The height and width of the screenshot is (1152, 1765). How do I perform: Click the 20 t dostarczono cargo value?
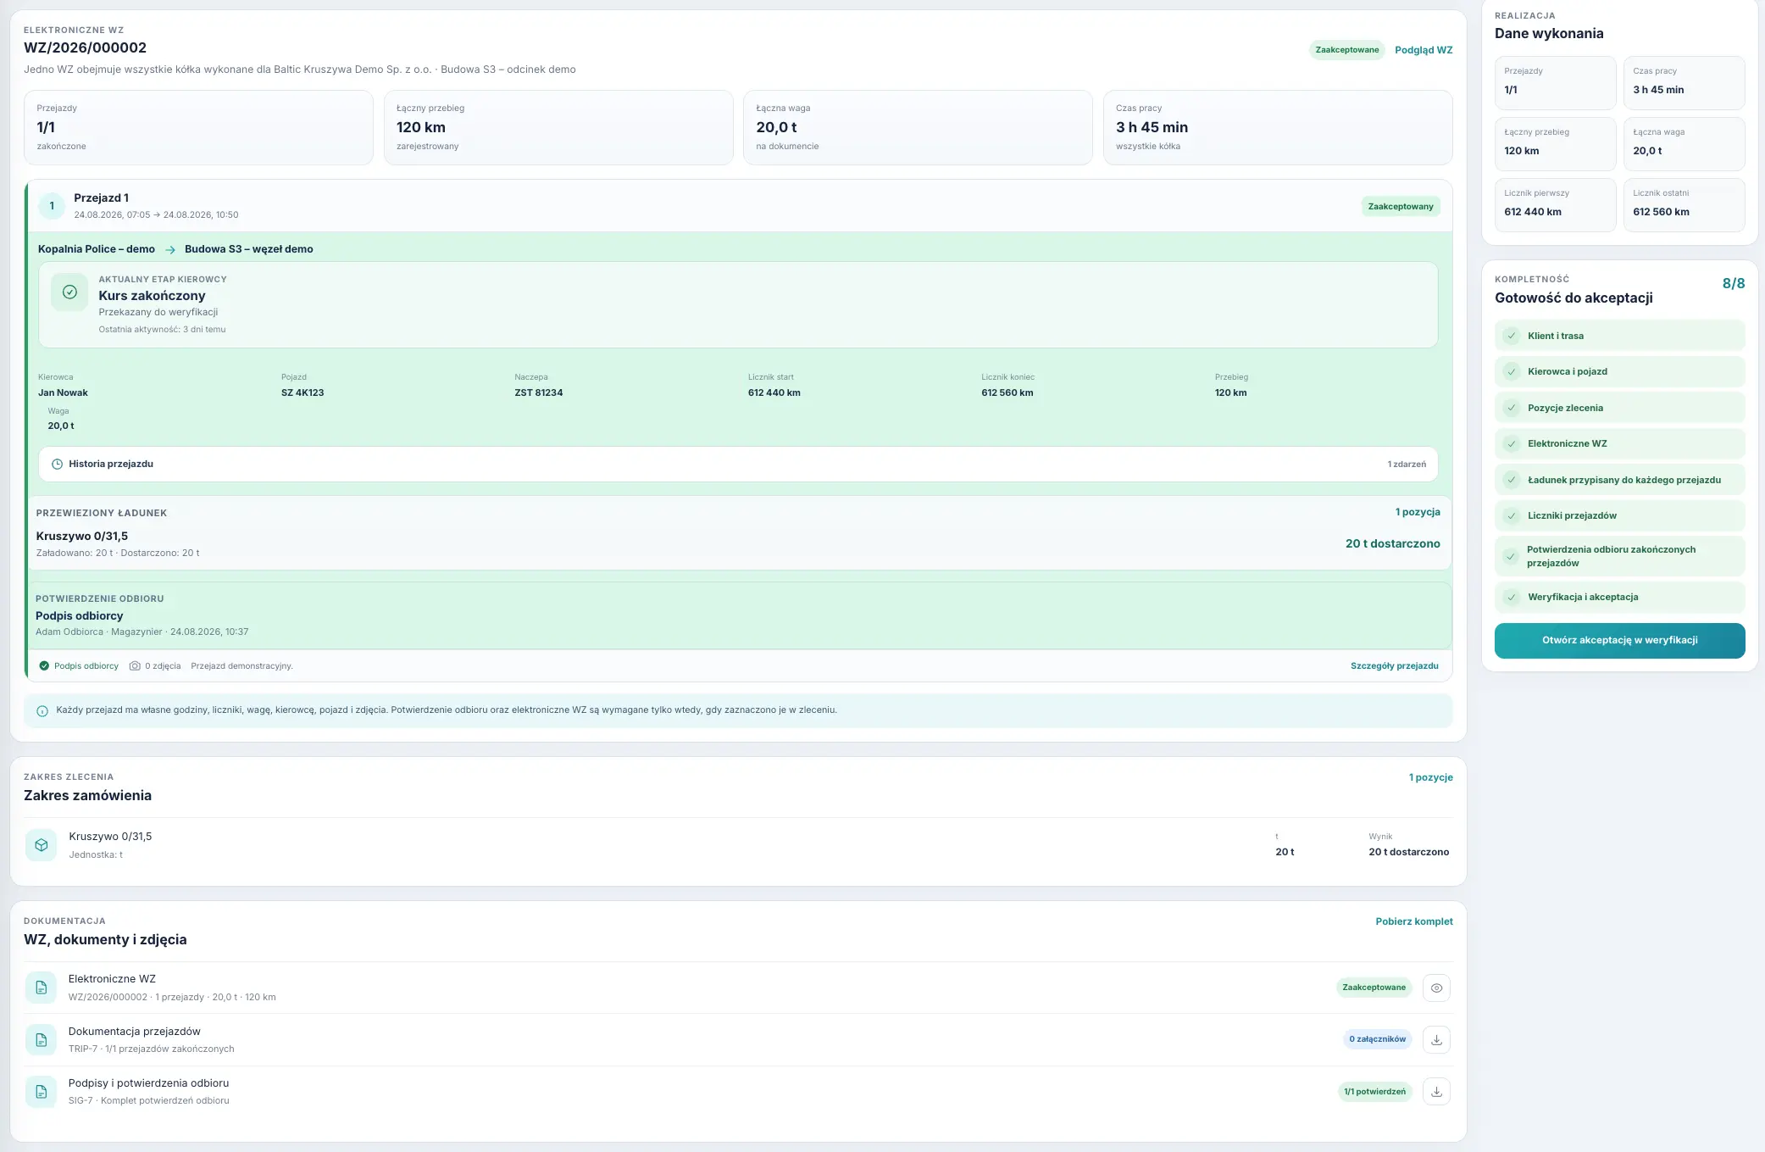[x=1392, y=544]
